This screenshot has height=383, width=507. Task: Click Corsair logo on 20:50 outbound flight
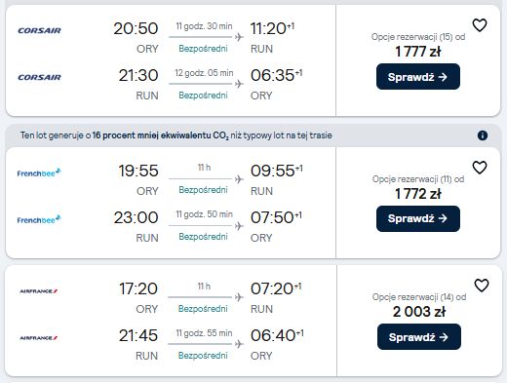pos(39,30)
